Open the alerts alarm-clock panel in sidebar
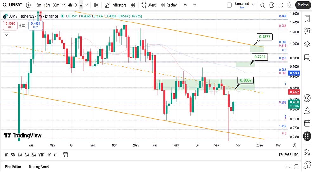312x172 pixels. tap(307, 31)
